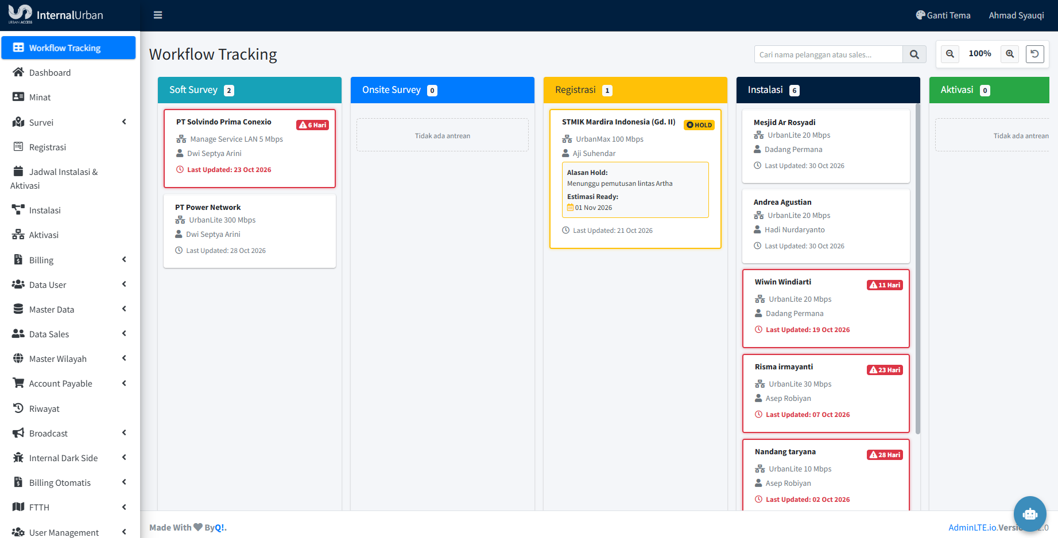Click the search magnifier button

(x=914, y=54)
